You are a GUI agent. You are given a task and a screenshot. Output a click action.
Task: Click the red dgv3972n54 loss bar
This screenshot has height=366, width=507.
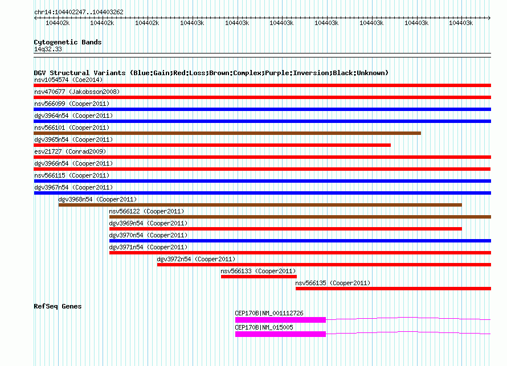324,265
